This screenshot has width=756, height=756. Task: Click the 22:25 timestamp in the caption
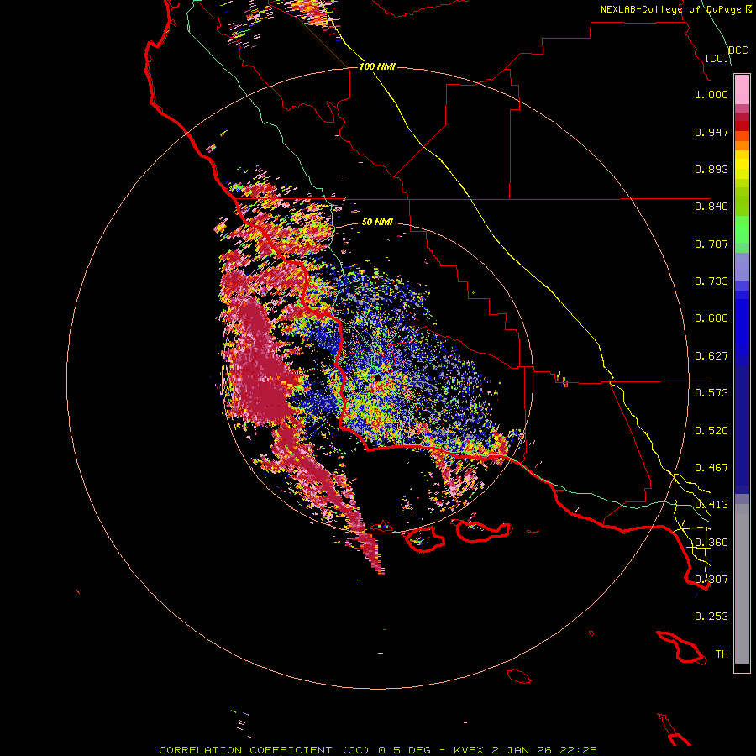click(578, 750)
